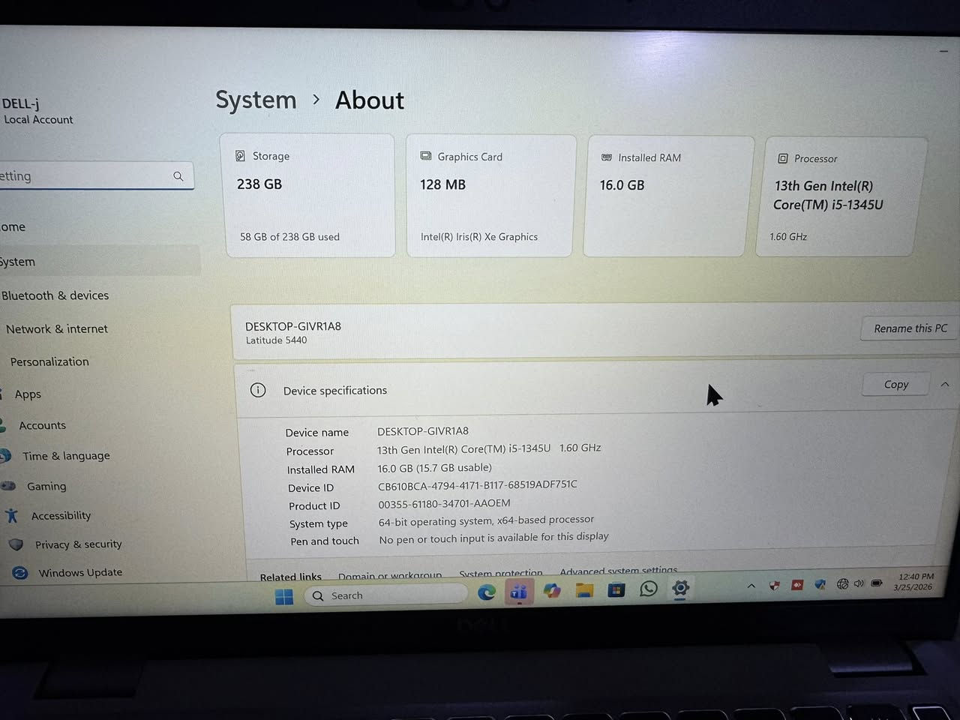
Task: Open Windows Security from the system tray
Action: 774,585
